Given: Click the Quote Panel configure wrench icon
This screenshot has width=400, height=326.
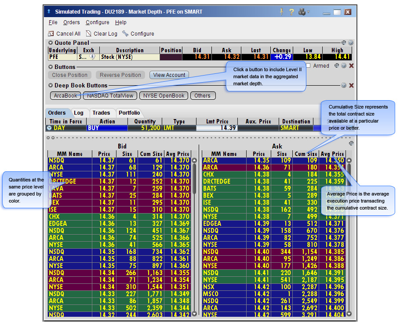Looking at the screenshot, I should click(x=344, y=43).
